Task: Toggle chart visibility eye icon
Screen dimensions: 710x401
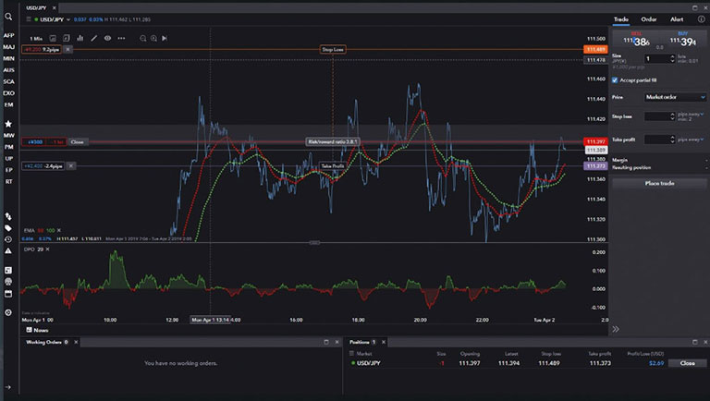Action: click(x=108, y=39)
